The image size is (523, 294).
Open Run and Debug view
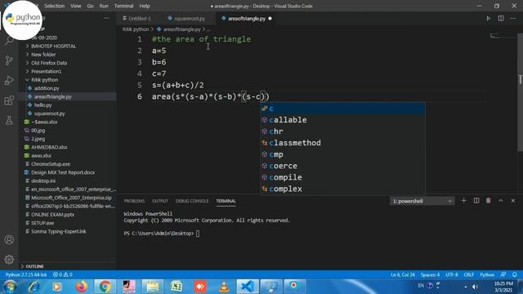coord(9,80)
